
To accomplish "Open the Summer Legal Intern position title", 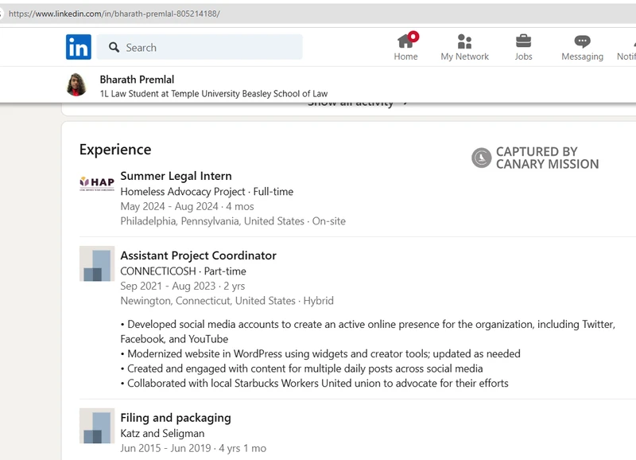I will 176,176.
